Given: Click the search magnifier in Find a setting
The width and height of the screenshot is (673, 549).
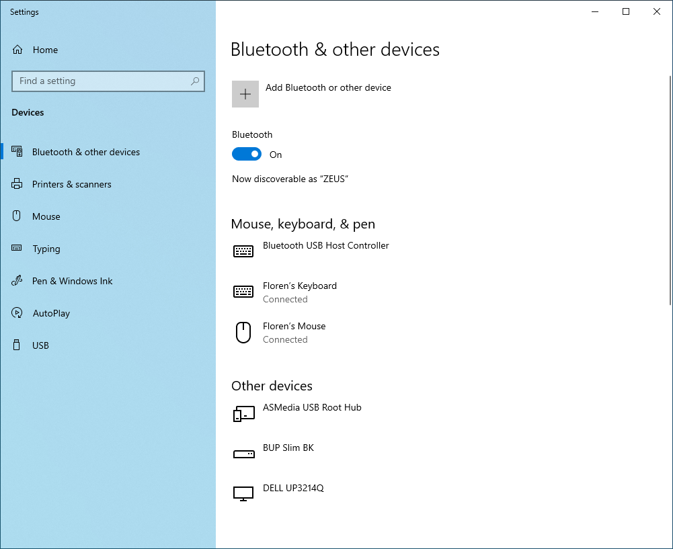Looking at the screenshot, I should coord(195,81).
